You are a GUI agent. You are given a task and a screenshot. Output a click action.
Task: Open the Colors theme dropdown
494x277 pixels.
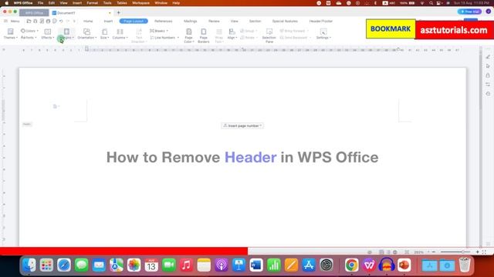click(x=29, y=31)
